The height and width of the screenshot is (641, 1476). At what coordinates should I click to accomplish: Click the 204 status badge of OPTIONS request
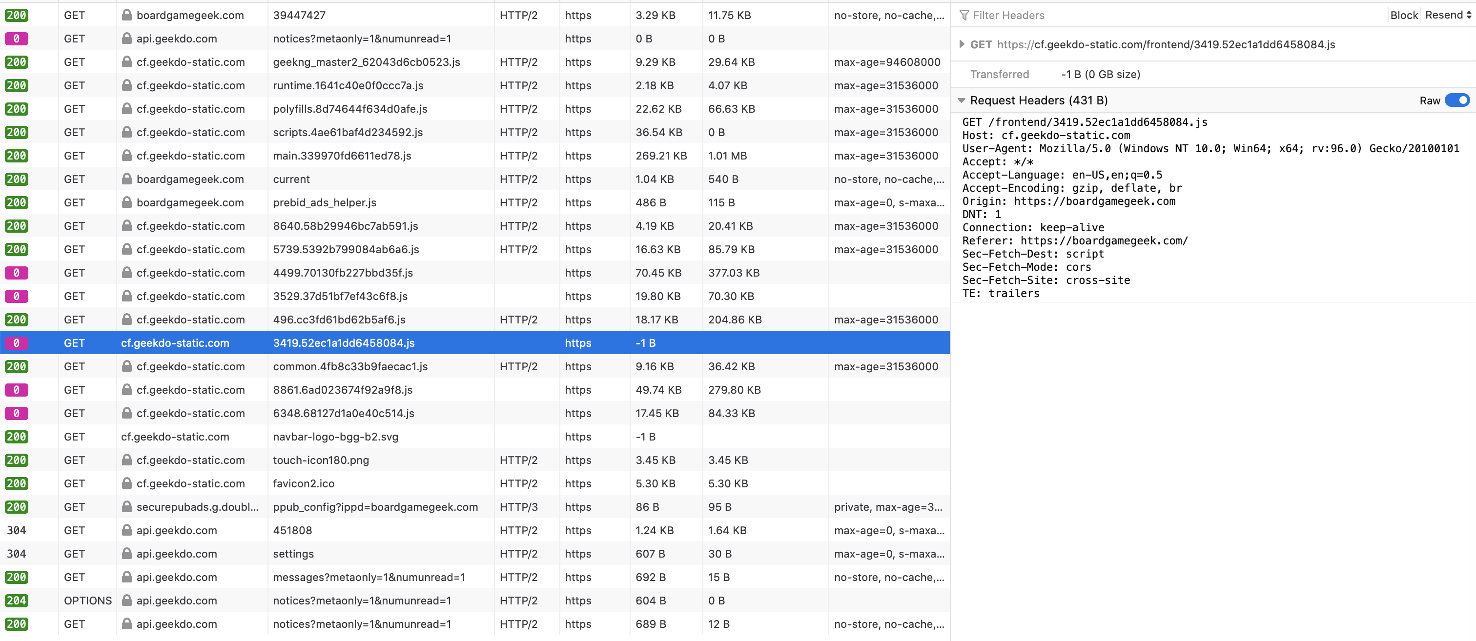coord(17,601)
